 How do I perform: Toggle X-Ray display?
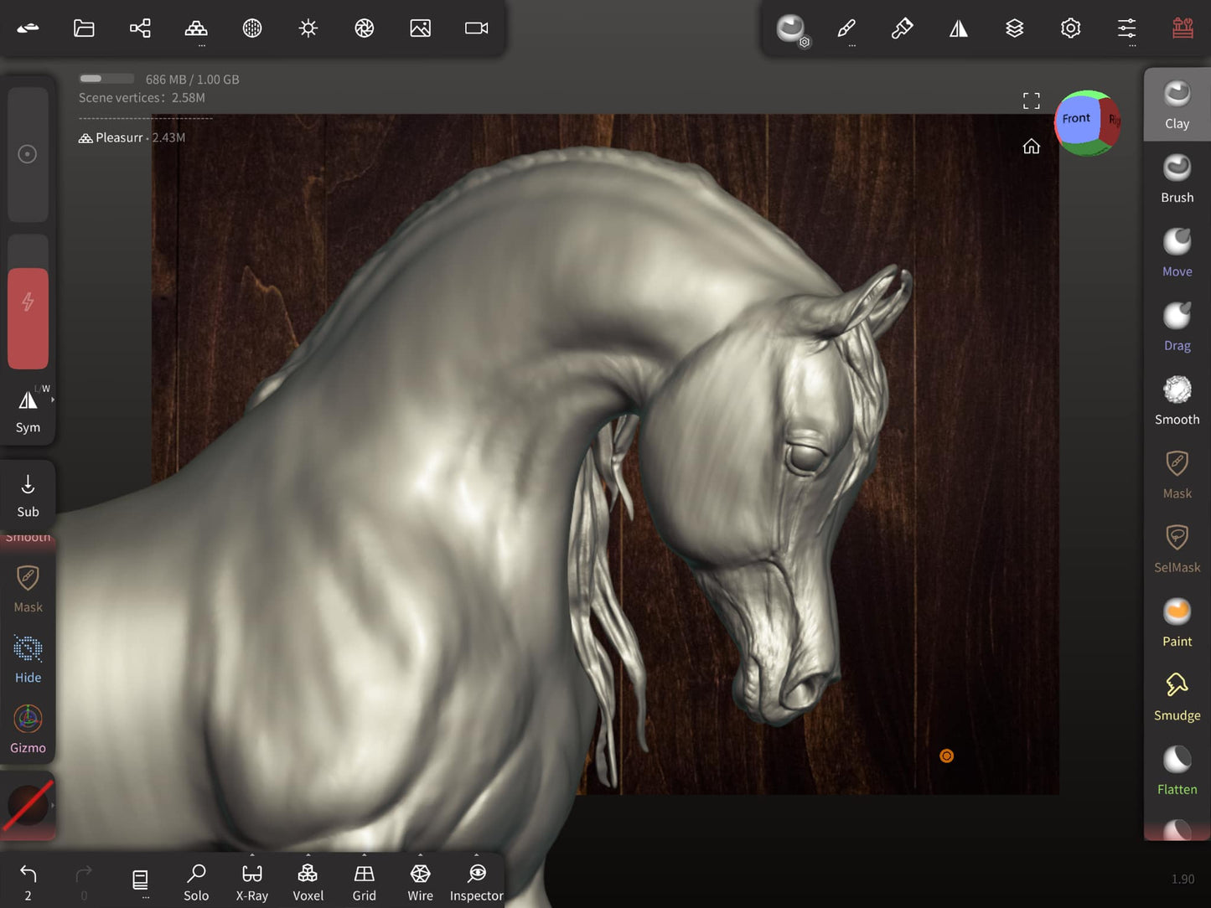(252, 882)
